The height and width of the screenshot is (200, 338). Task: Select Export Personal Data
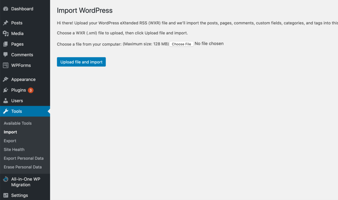pos(23,158)
